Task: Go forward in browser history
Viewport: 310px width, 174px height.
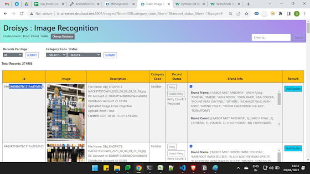Action: 13,14
